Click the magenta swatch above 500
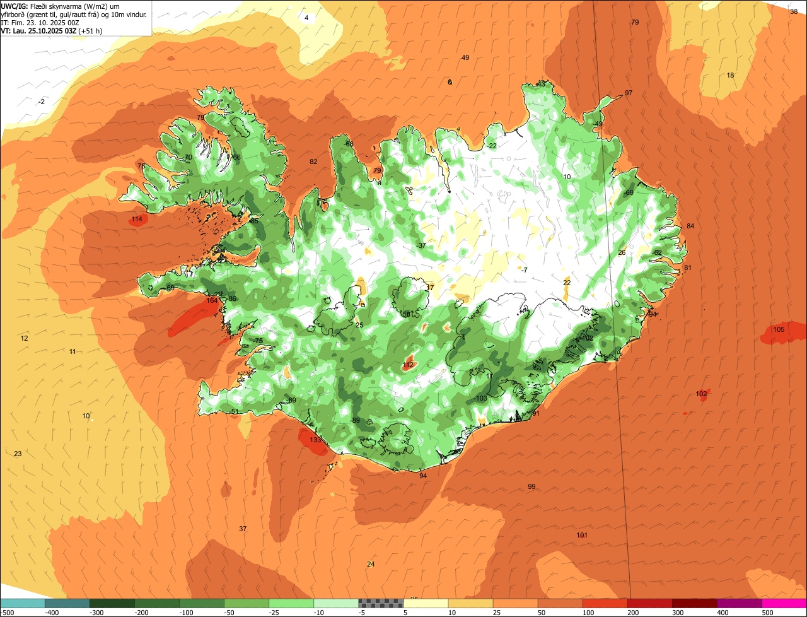 click(x=784, y=603)
